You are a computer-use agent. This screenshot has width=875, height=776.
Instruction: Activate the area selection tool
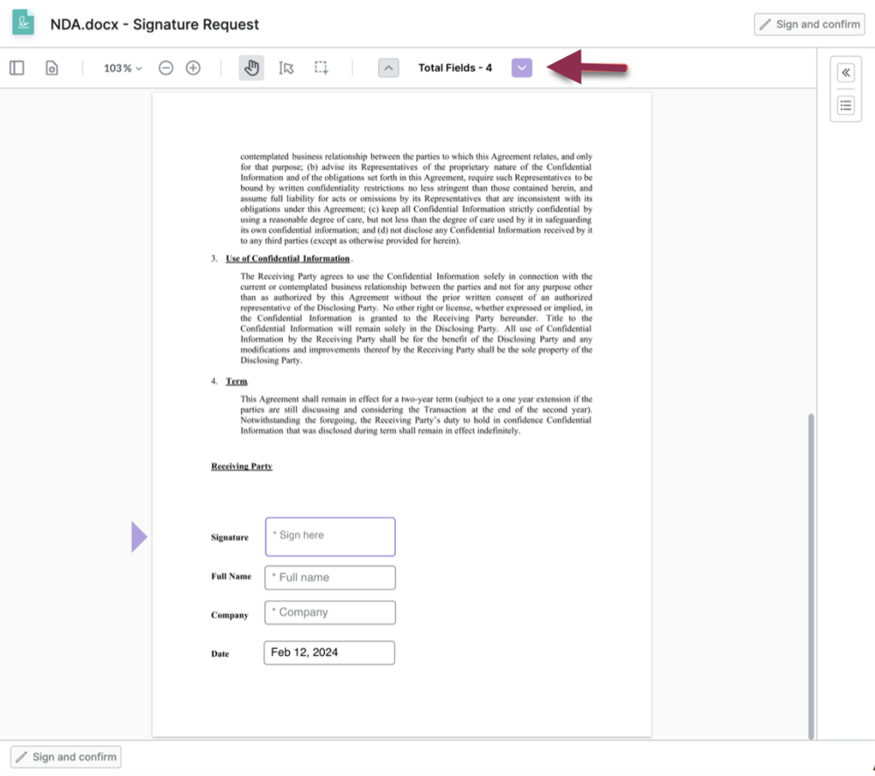321,67
